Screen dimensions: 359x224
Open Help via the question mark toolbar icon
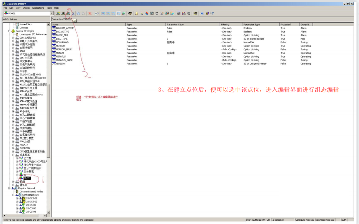[x=202, y=13]
